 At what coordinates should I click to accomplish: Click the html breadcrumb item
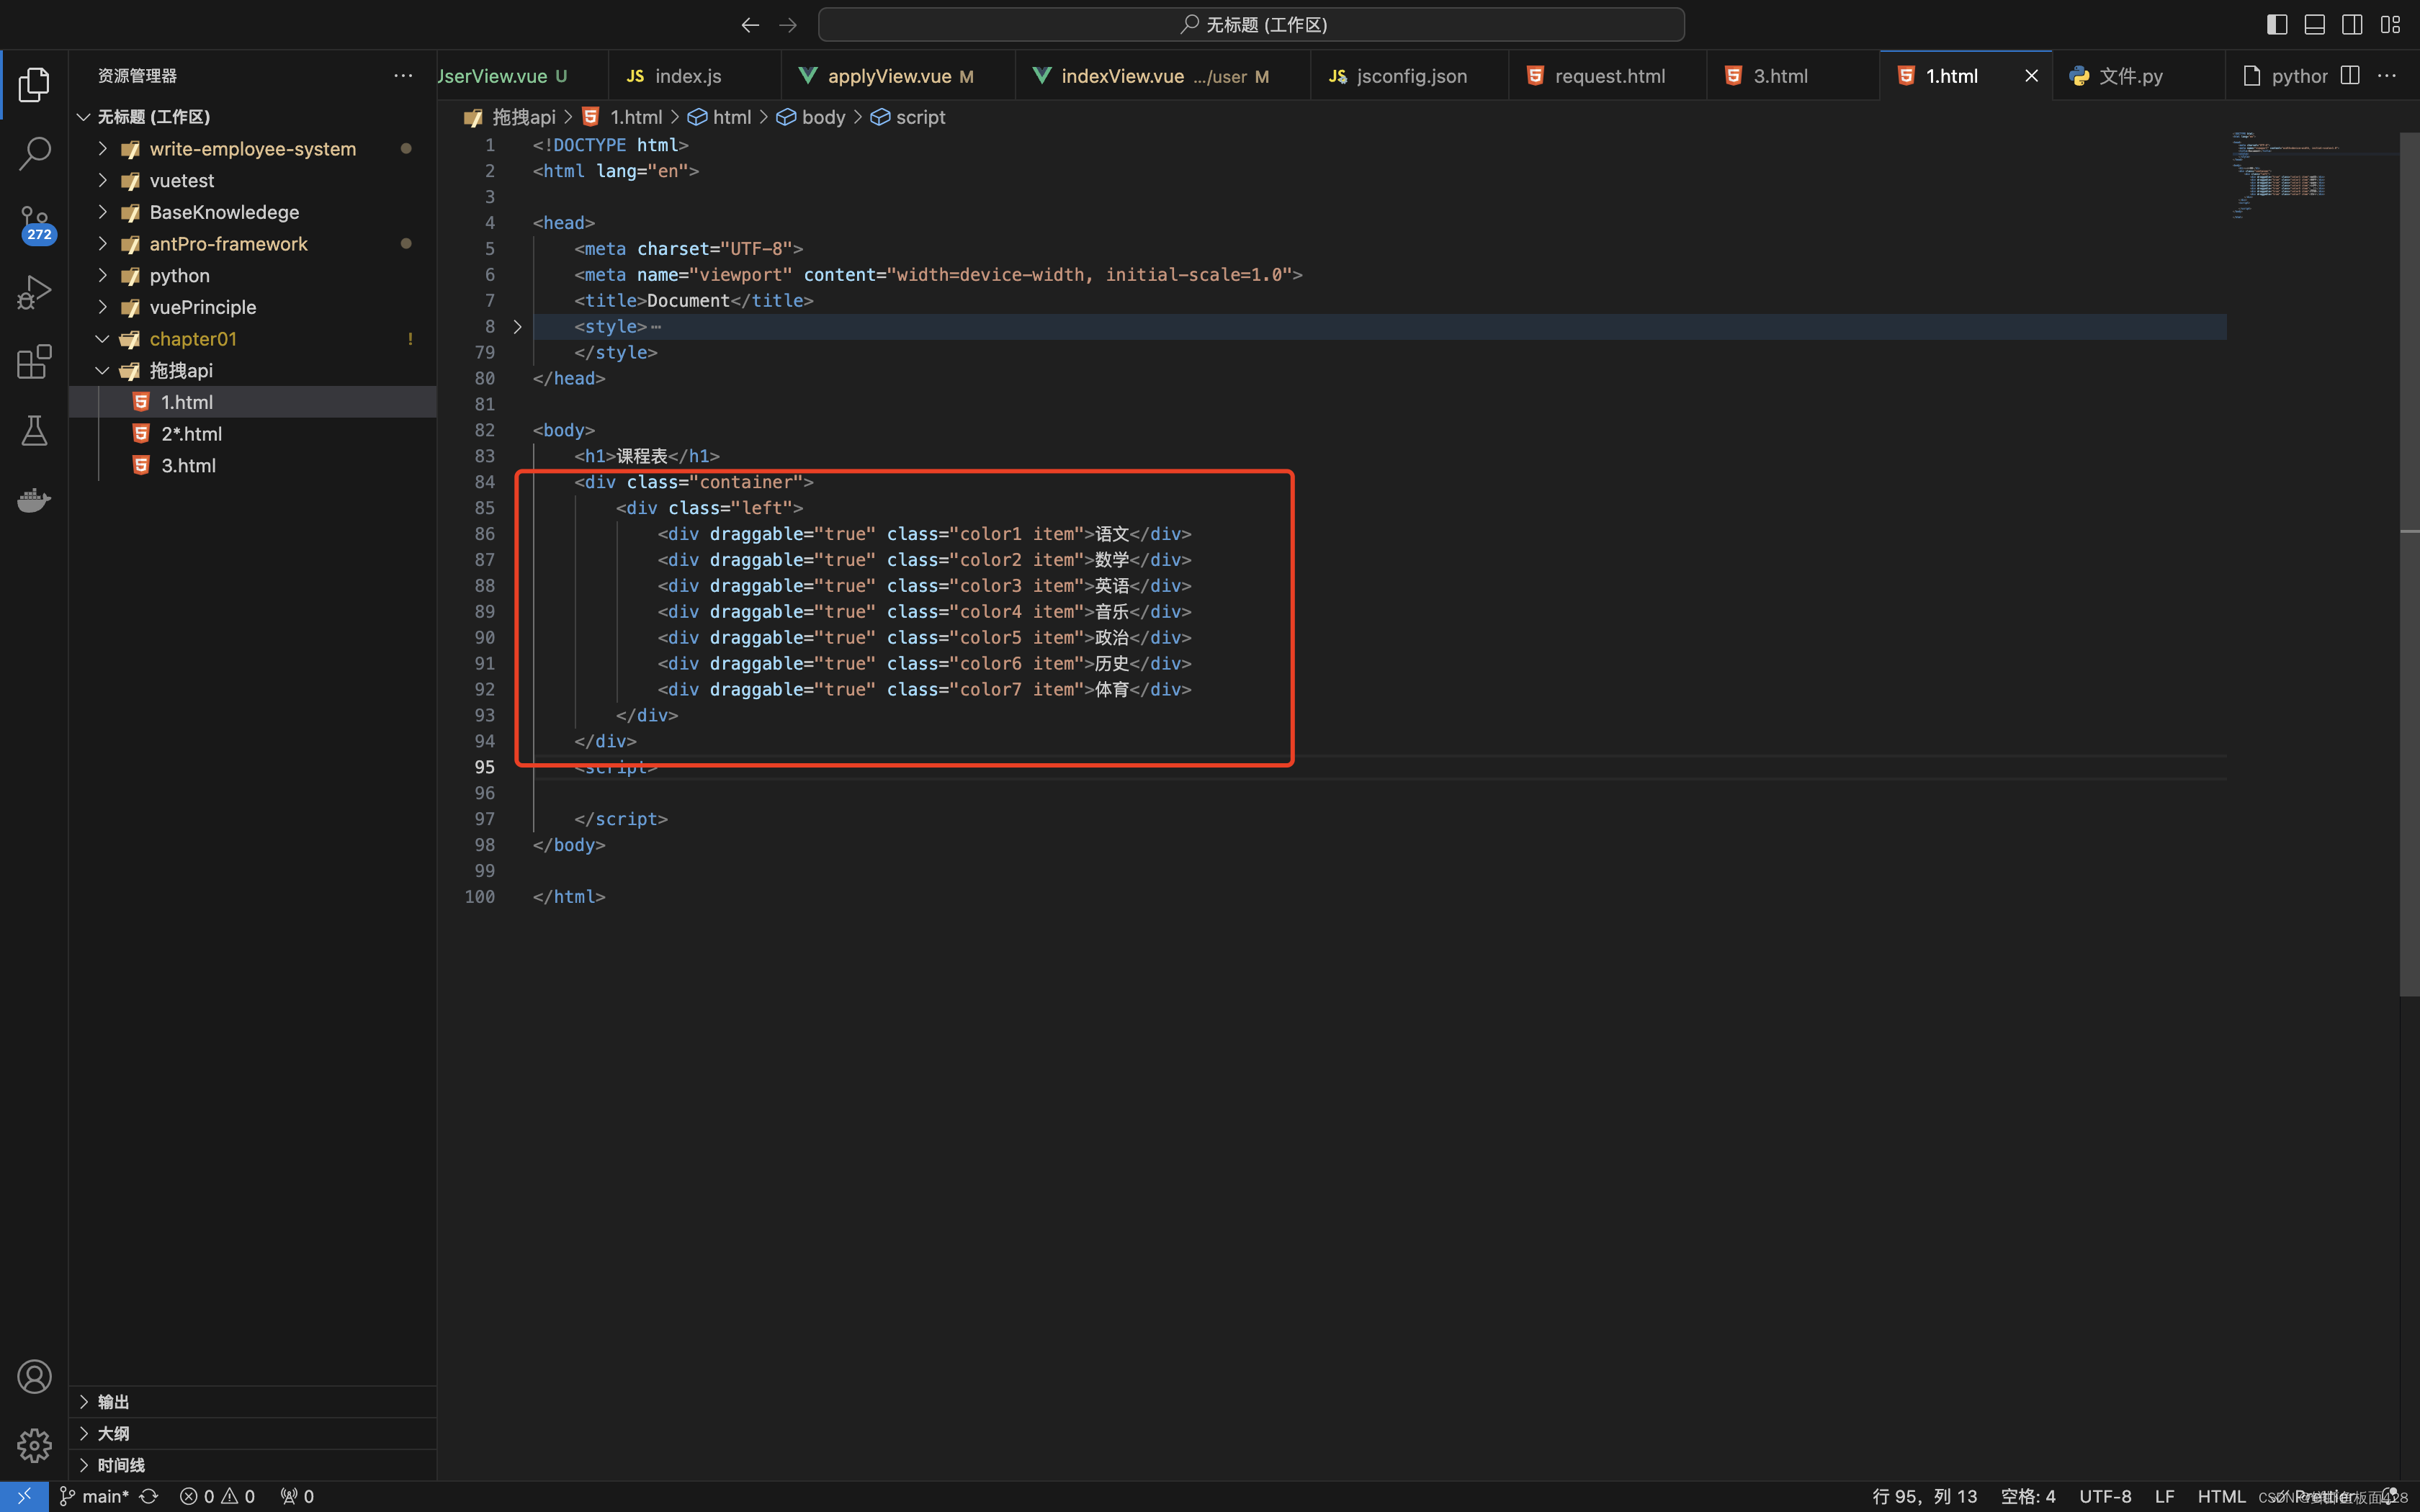pos(720,117)
